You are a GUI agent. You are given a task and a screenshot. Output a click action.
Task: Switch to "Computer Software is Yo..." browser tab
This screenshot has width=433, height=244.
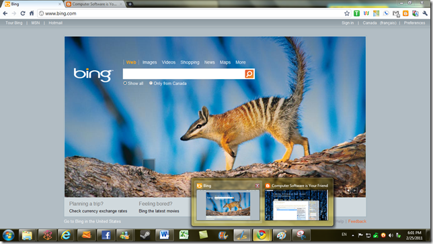click(x=94, y=4)
